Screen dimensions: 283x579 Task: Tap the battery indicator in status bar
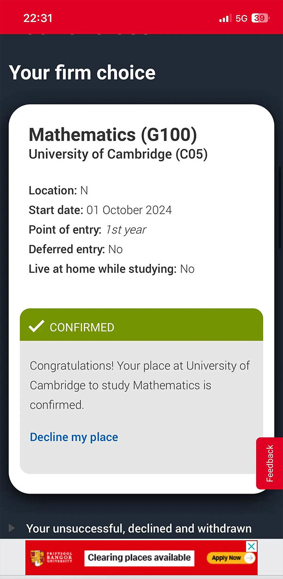coord(259,18)
